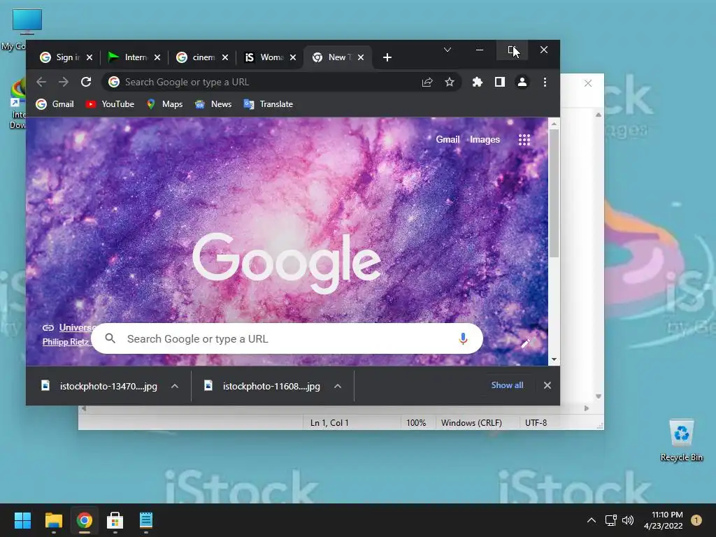This screenshot has height=537, width=716.
Task: Open File Explorer from the taskbar
Action: click(x=53, y=520)
